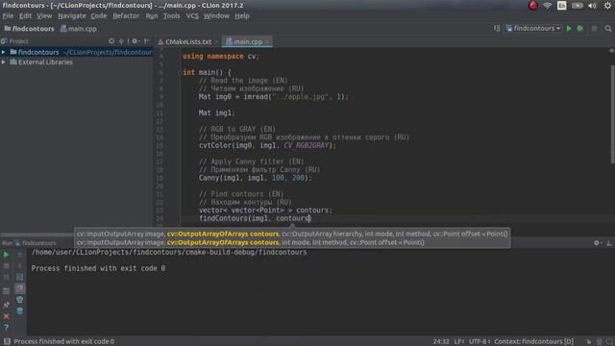
Task: Open the volume indicator in system tray
Action: 592,6
